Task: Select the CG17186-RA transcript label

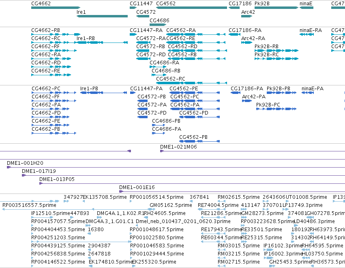Action: click(245, 30)
